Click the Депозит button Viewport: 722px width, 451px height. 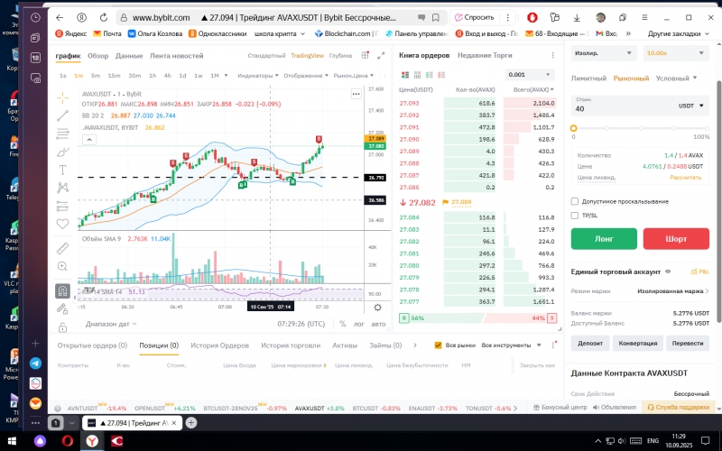(590, 344)
